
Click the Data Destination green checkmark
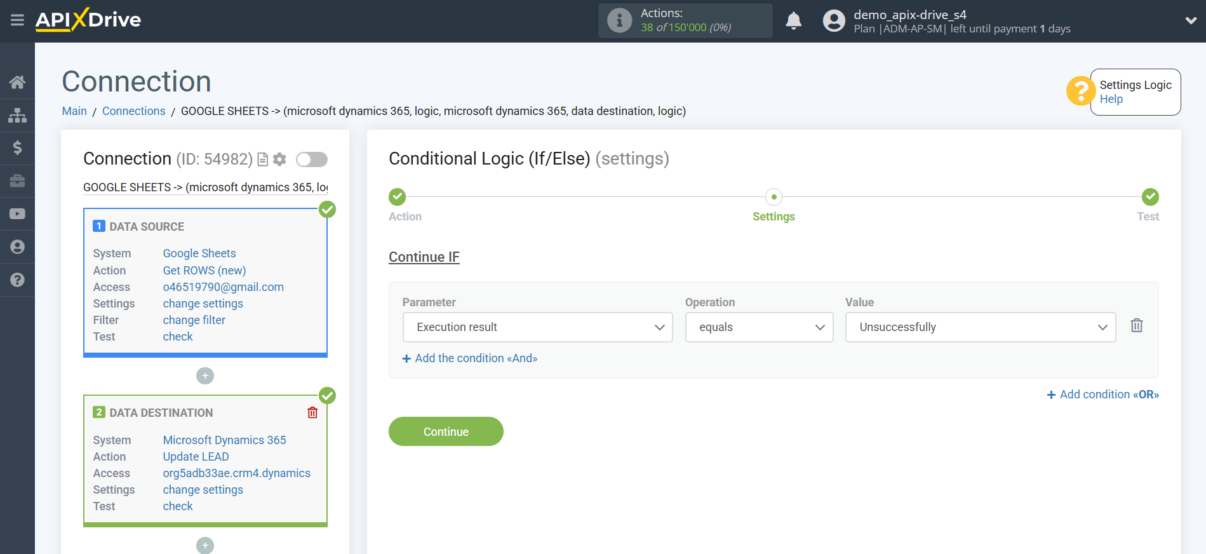(327, 396)
